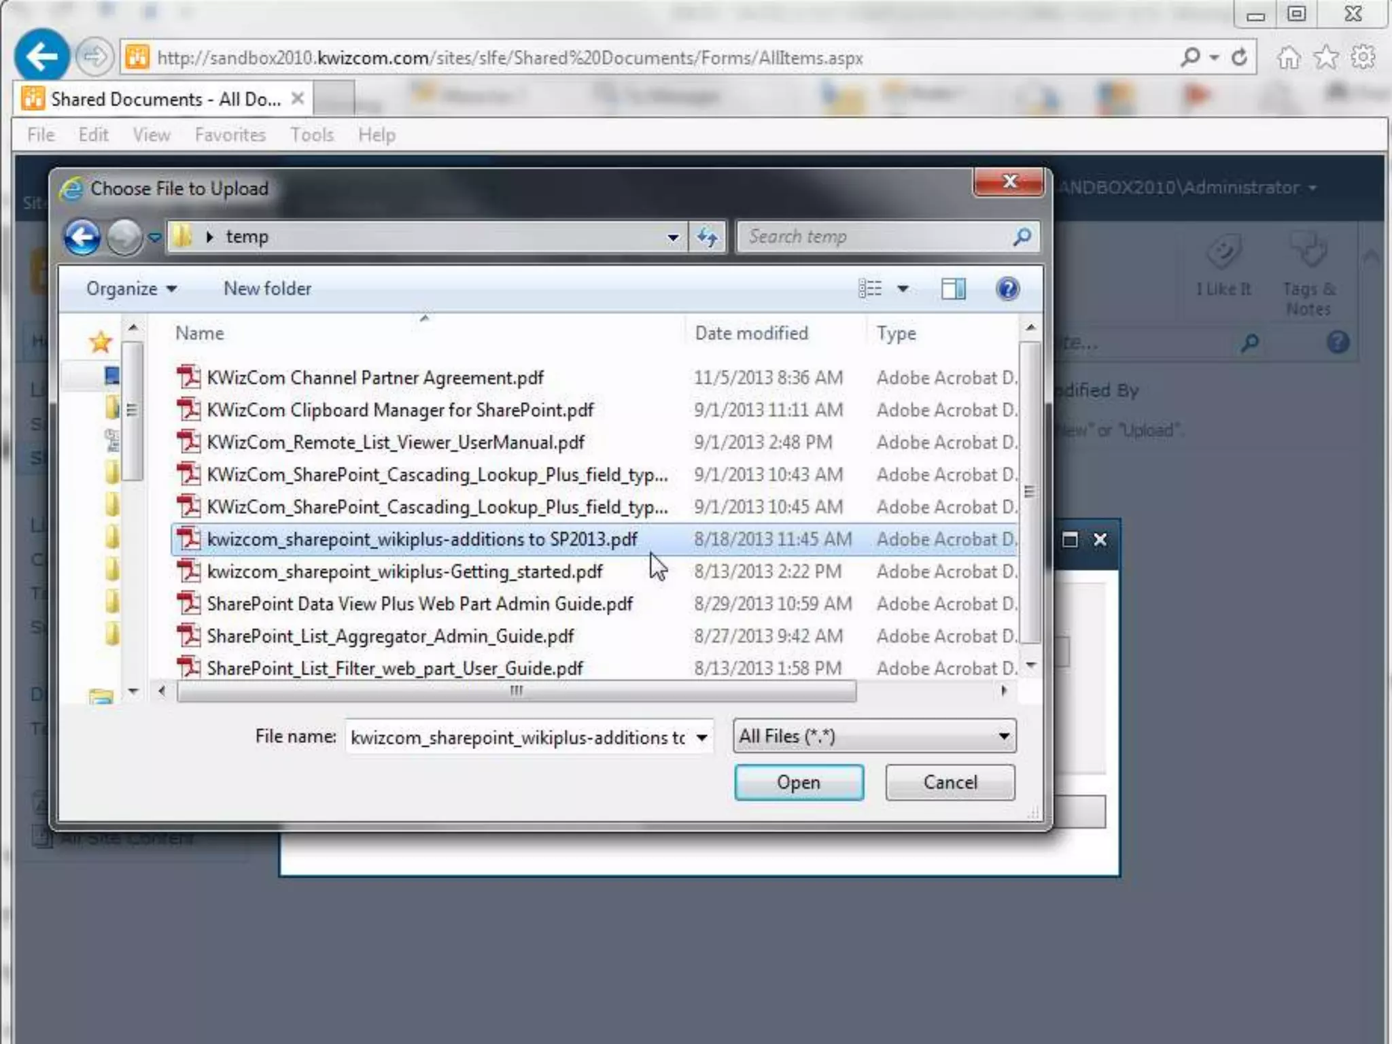The height and width of the screenshot is (1044, 1392).
Task: Click the dialog forward navigation button
Action: 124,237
